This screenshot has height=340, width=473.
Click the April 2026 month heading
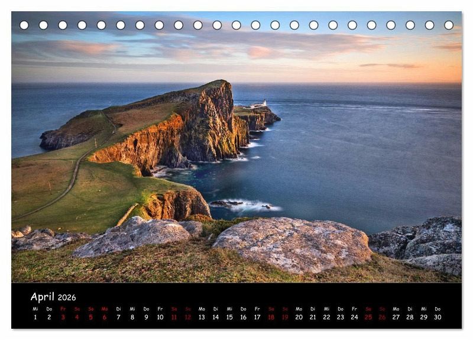coord(53,297)
